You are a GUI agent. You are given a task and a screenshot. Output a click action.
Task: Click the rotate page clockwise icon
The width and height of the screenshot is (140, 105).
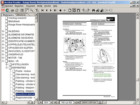point(88,10)
